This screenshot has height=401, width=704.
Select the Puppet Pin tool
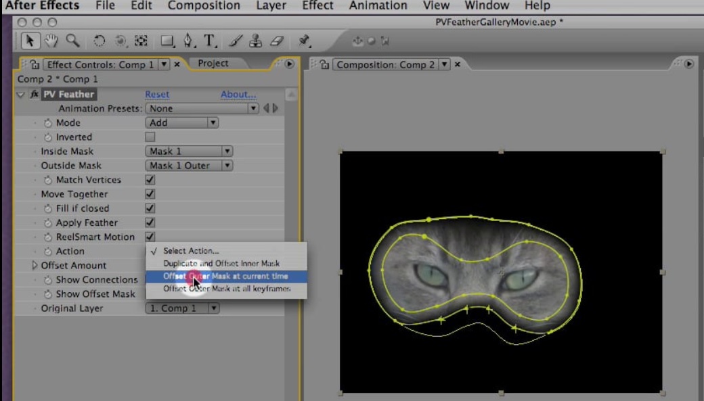[x=304, y=41]
